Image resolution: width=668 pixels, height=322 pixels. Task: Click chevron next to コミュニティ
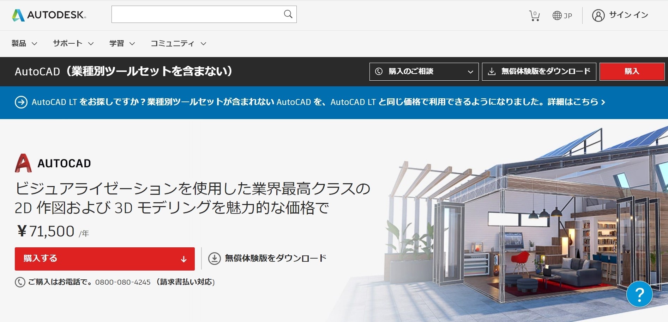203,44
